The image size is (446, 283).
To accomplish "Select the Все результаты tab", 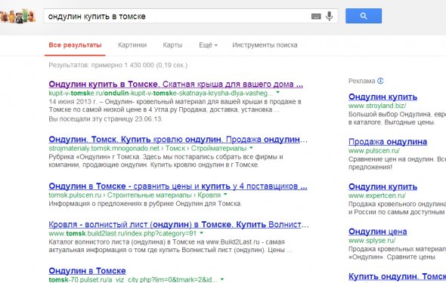I will [75, 45].
